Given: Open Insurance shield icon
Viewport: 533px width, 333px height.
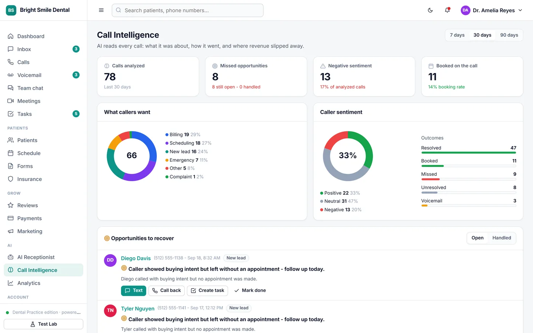Looking at the screenshot, I should 11,179.
